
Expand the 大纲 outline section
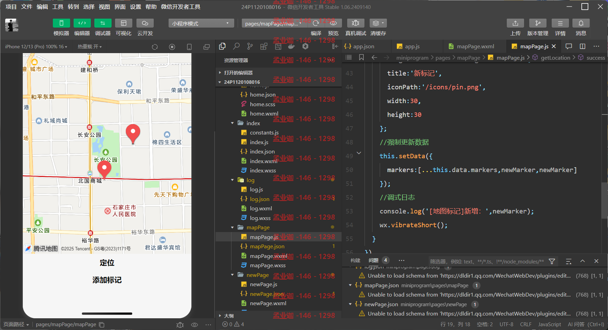coord(278,316)
